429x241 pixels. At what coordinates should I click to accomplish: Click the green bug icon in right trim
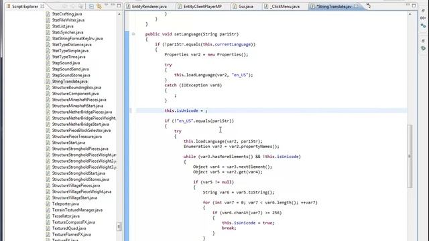pos(423,48)
